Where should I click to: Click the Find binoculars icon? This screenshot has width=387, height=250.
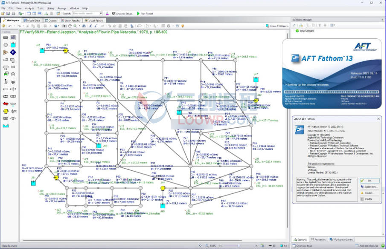84,26
